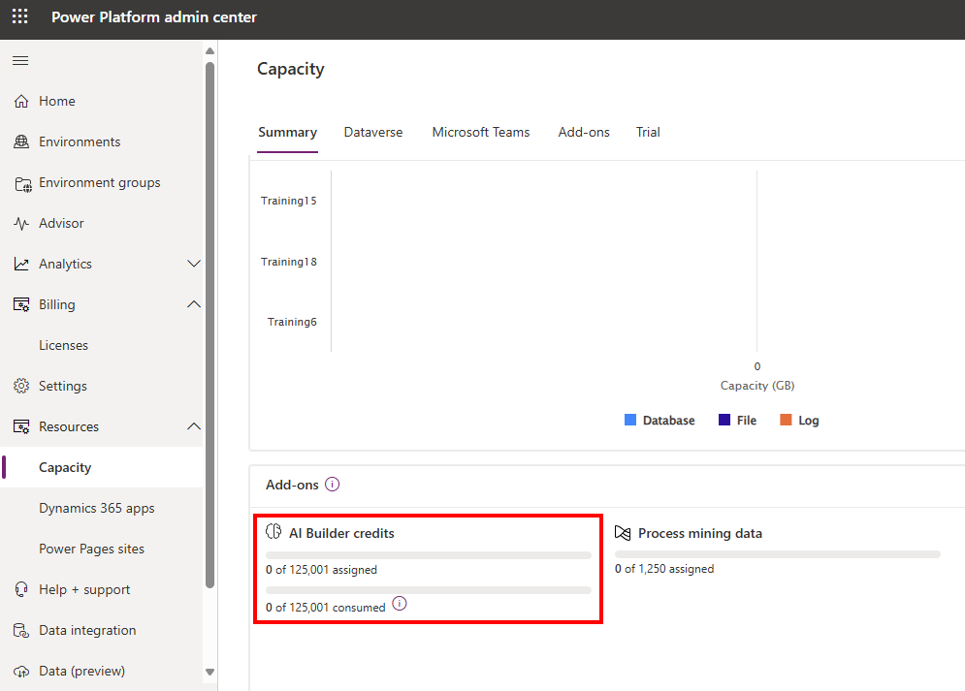Screen dimensions: 965x691
Task: Click the Environments globe icon
Action: coord(21,141)
